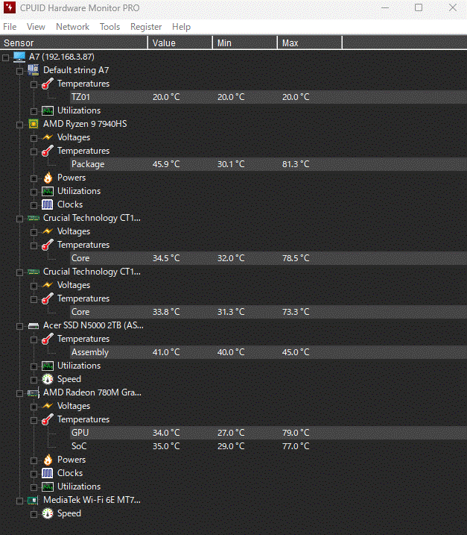
Task: Click the Utilizations icon under Default string A7
Action: pyautogui.click(x=48, y=110)
